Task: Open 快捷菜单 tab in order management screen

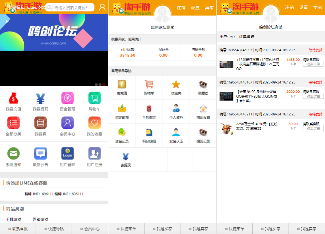Action: coord(235,229)
